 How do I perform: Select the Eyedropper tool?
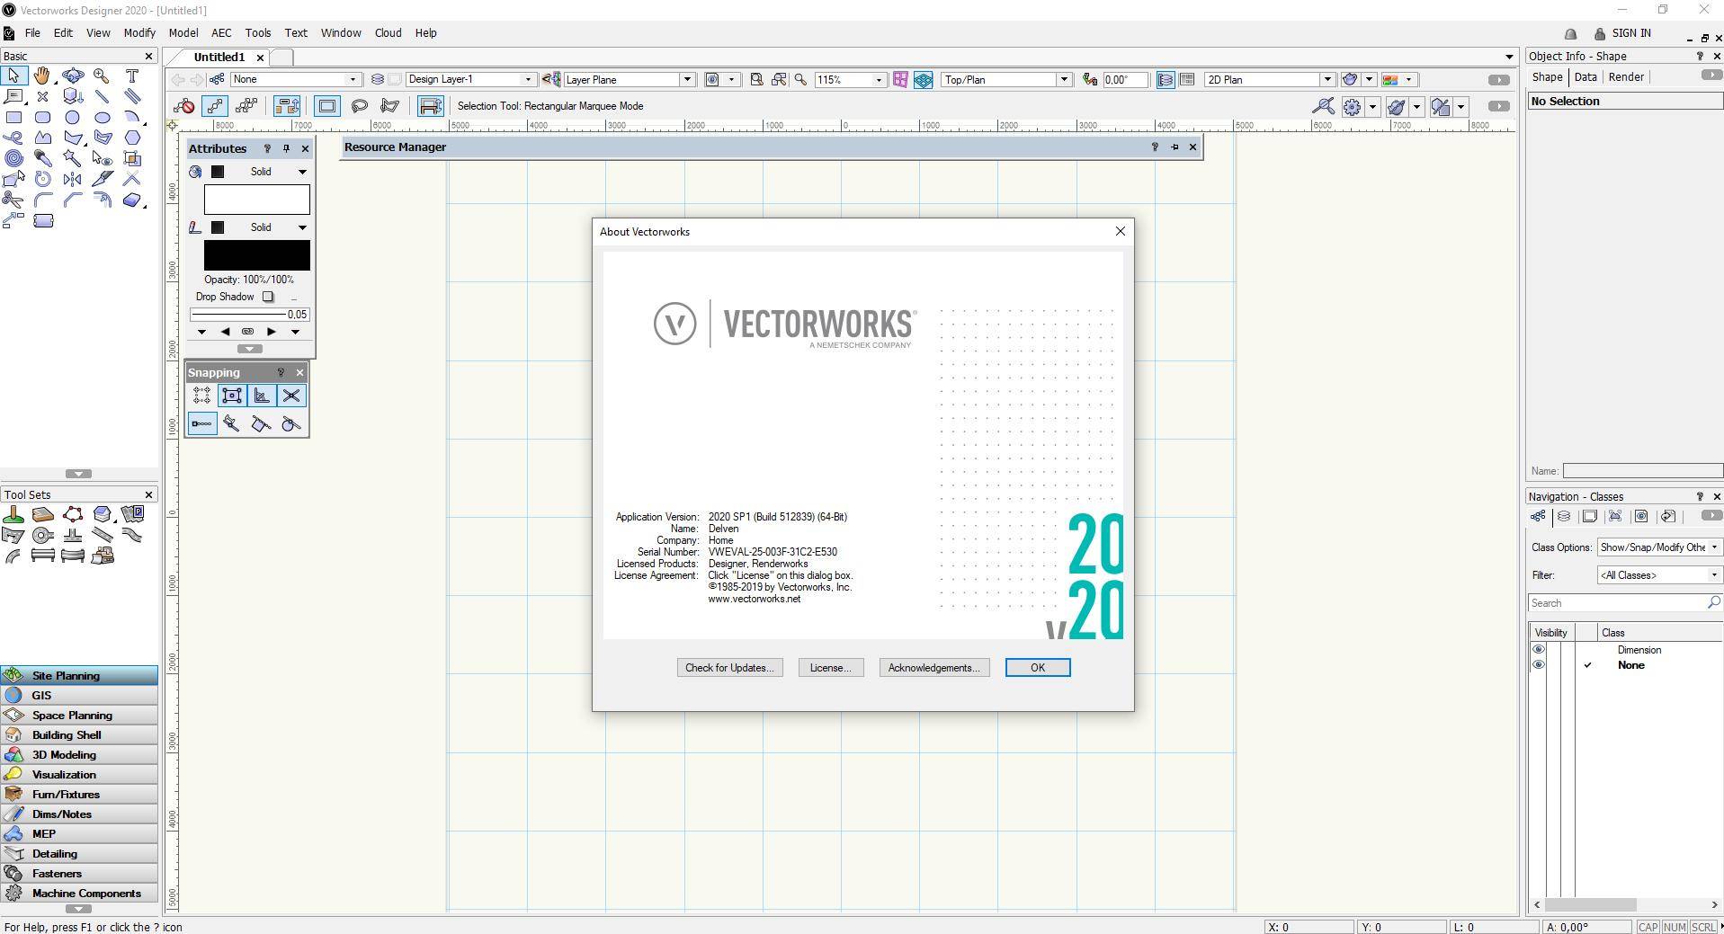click(42, 158)
